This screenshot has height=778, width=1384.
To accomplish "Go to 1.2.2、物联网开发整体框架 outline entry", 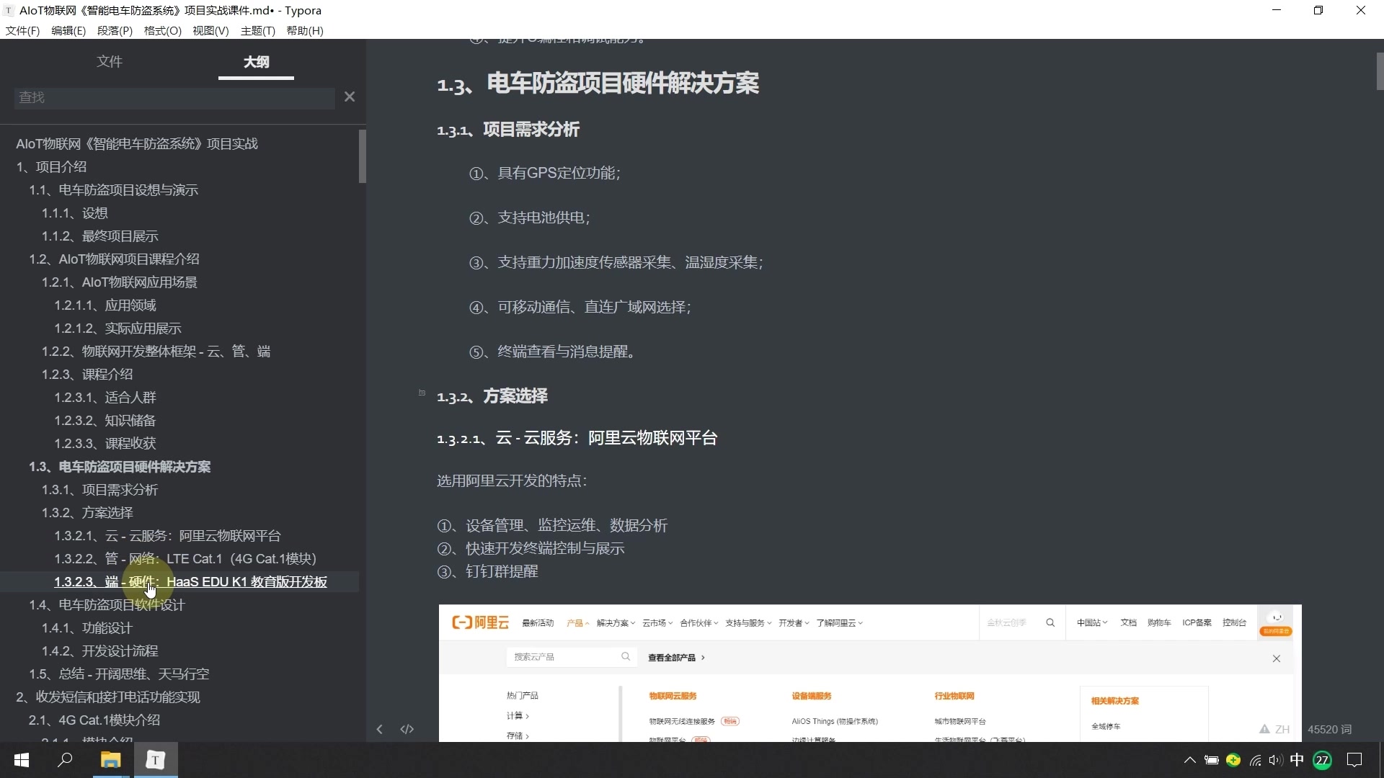I will click(x=156, y=352).
